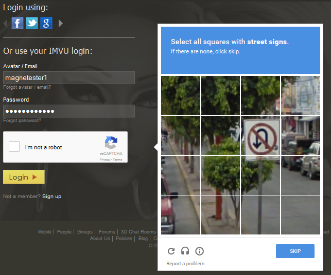Show more login providers with right arrow
The width and height of the screenshot is (331, 275).
pyautogui.click(x=61, y=23)
